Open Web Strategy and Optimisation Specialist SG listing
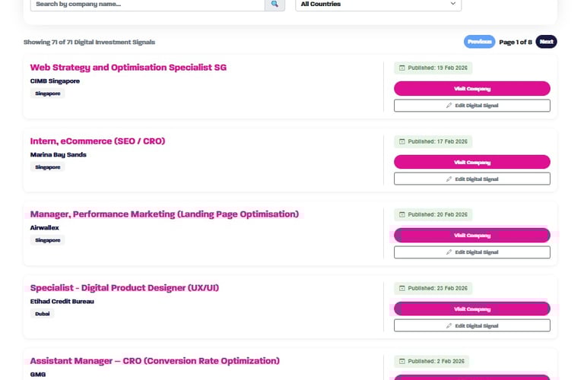584x380 pixels. click(x=128, y=68)
